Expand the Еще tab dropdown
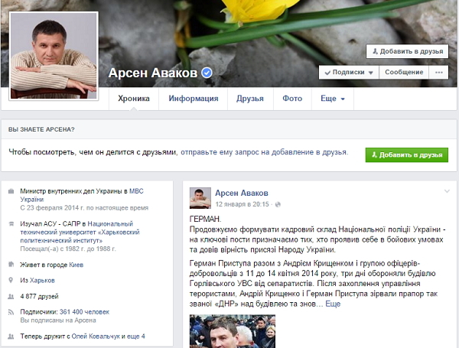 coord(333,99)
